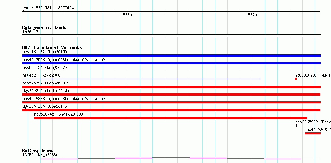Open the nsv1160182 (Lou2015) label
The width and height of the screenshot is (331, 163).
click(x=45, y=52)
